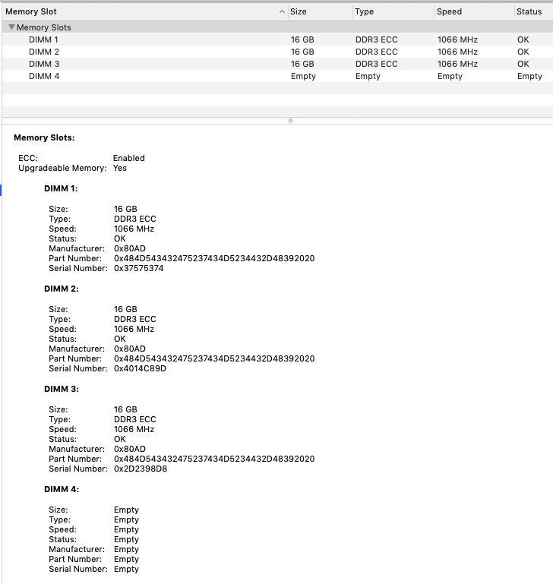Click the DIMM 2: heading in details
Image resolution: width=553 pixels, height=584 pixels.
61,289
